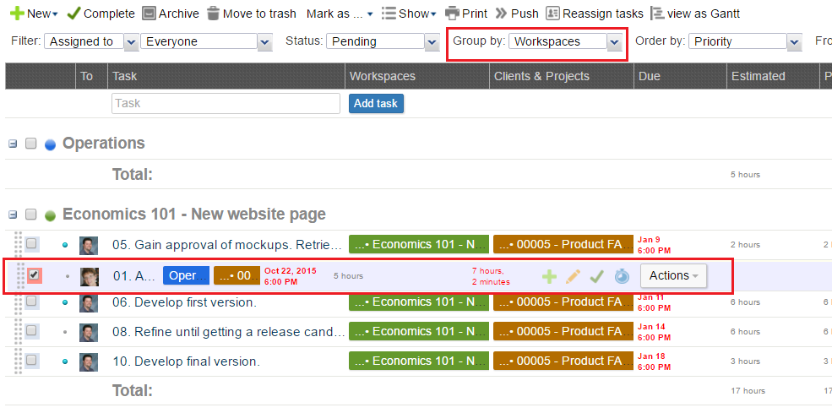Image resolution: width=832 pixels, height=413 pixels.
Task: Click the green plus icon in highlighted row
Action: (x=549, y=276)
